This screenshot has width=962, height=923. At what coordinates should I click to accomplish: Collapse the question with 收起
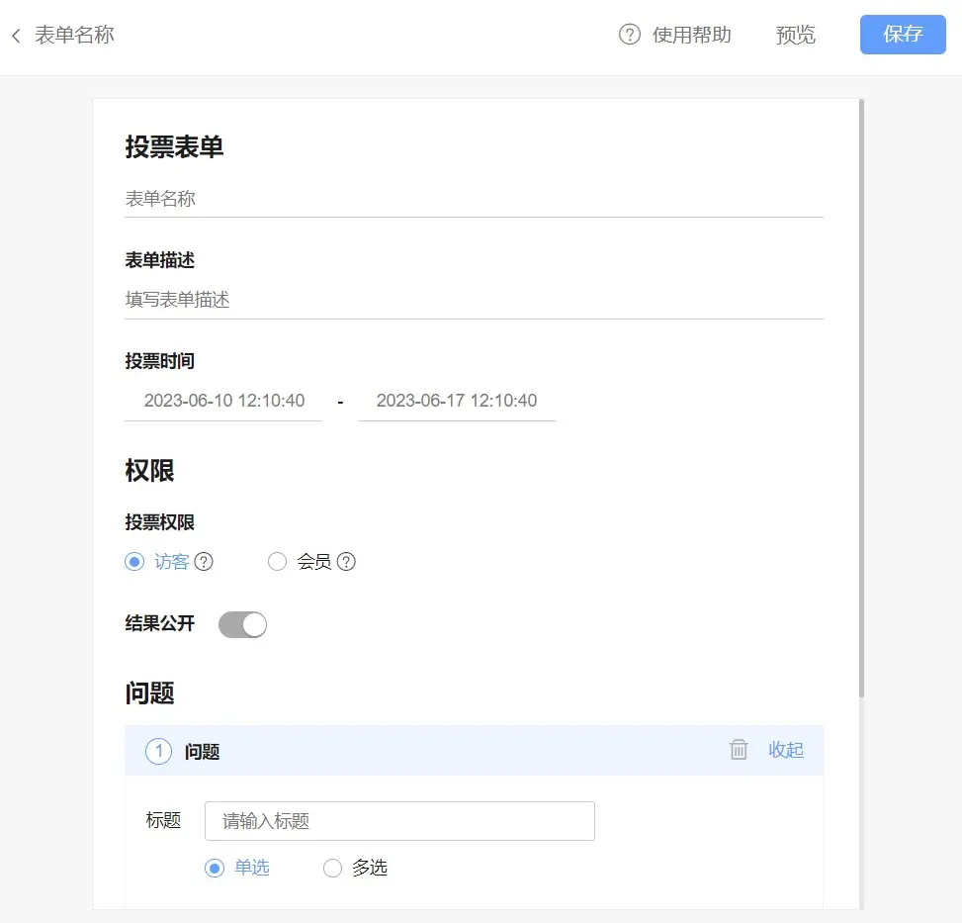tap(786, 750)
